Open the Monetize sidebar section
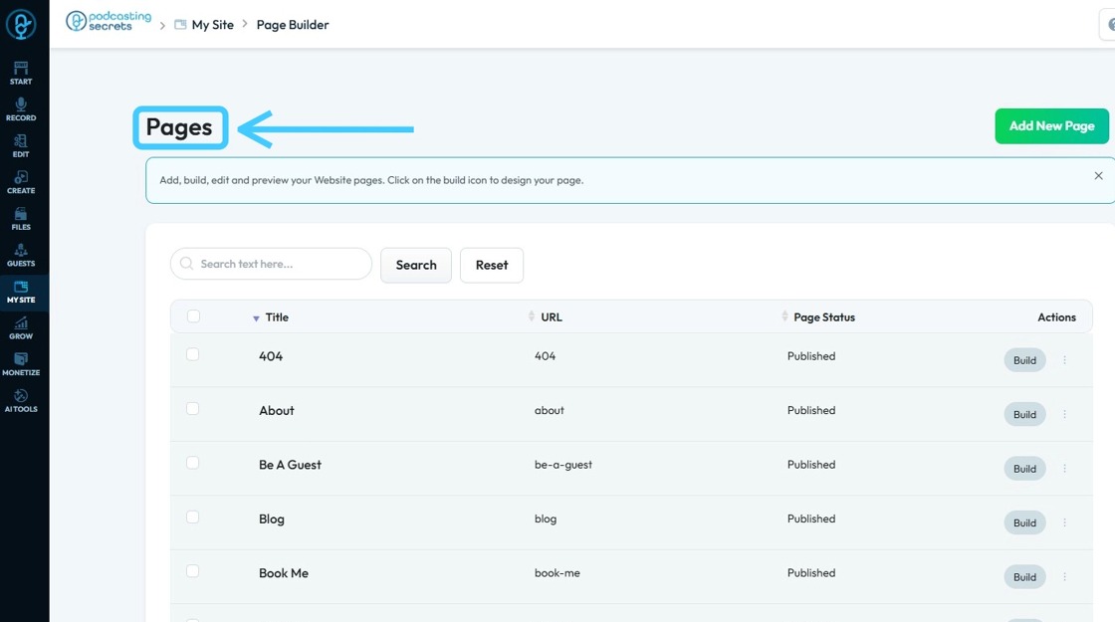1115x622 pixels. [21, 364]
